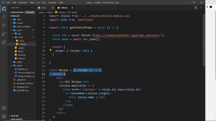Click the lightbulb code action on line 10
This screenshot has width=216, height=121.
click(51, 50)
